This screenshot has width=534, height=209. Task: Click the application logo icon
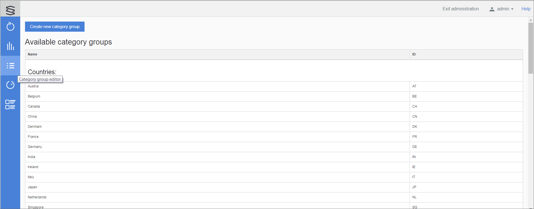[10, 10]
